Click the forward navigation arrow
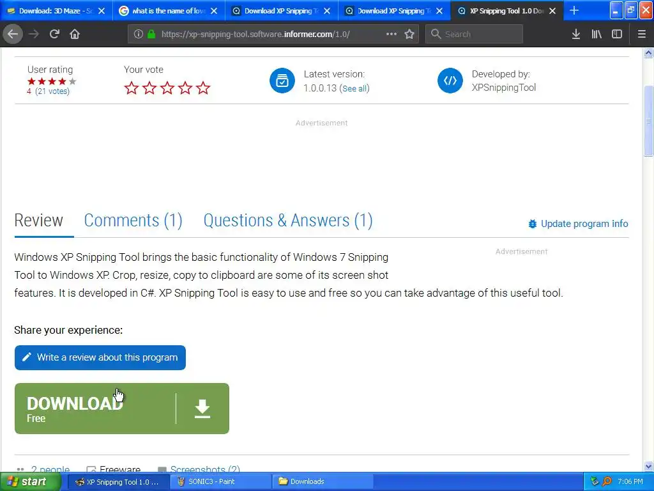 click(x=34, y=34)
